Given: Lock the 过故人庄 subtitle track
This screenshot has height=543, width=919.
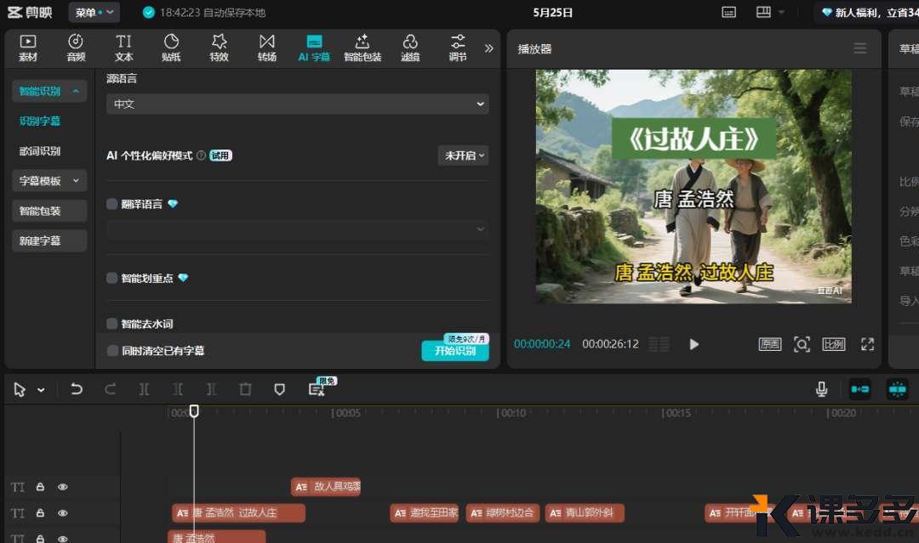Looking at the screenshot, I should (41, 513).
